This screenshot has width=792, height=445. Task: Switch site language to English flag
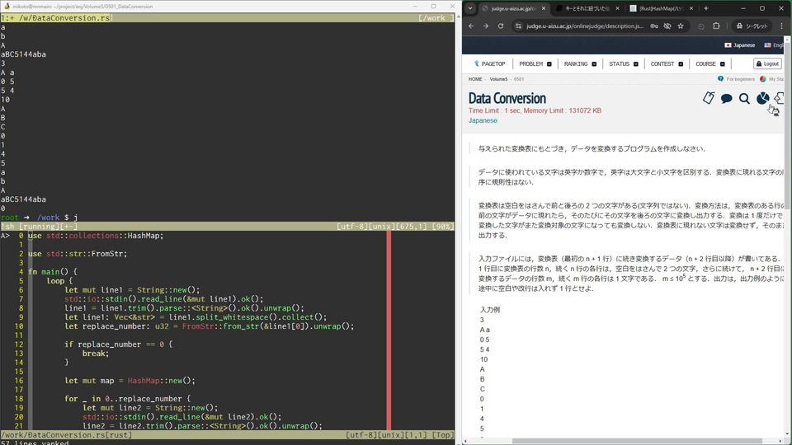[773, 44]
